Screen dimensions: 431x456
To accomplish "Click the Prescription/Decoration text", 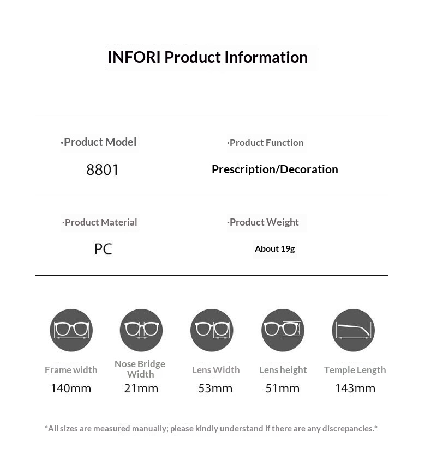I will [275, 169].
